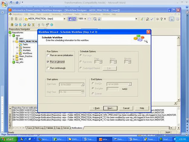Collapse the repo repository node
The width and height of the screenshot is (189, 142).
pyautogui.click(x=10, y=35)
